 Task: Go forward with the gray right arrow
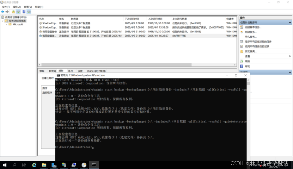coord(7,12)
